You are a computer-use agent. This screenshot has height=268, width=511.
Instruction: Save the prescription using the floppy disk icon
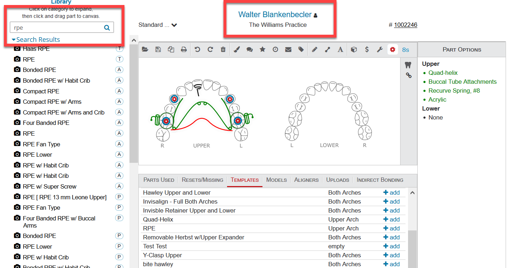(158, 50)
